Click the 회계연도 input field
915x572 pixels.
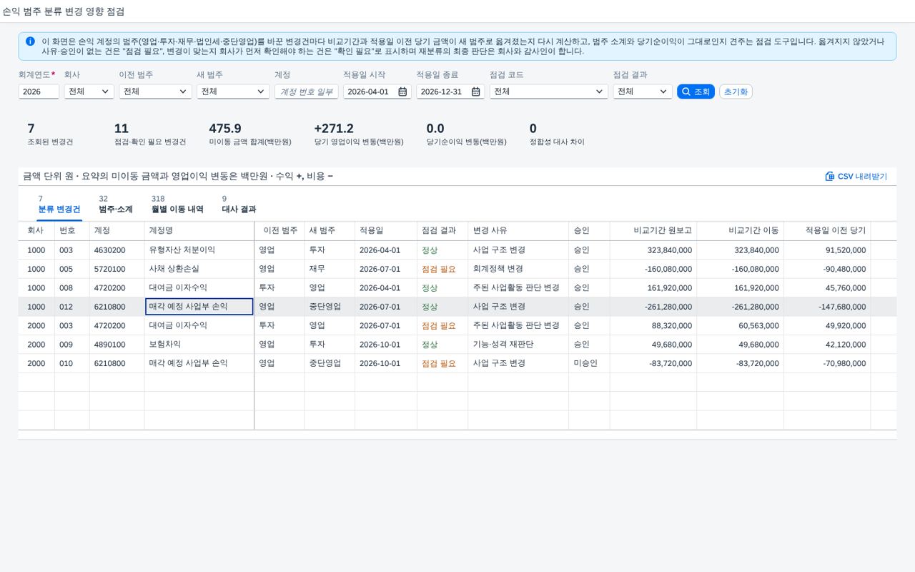click(39, 92)
